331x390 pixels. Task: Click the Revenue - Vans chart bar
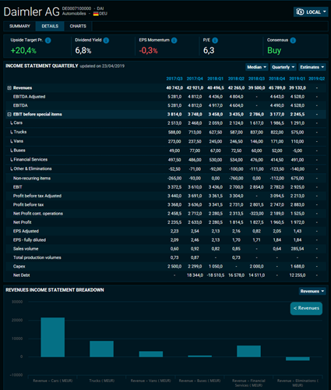[151, 354]
